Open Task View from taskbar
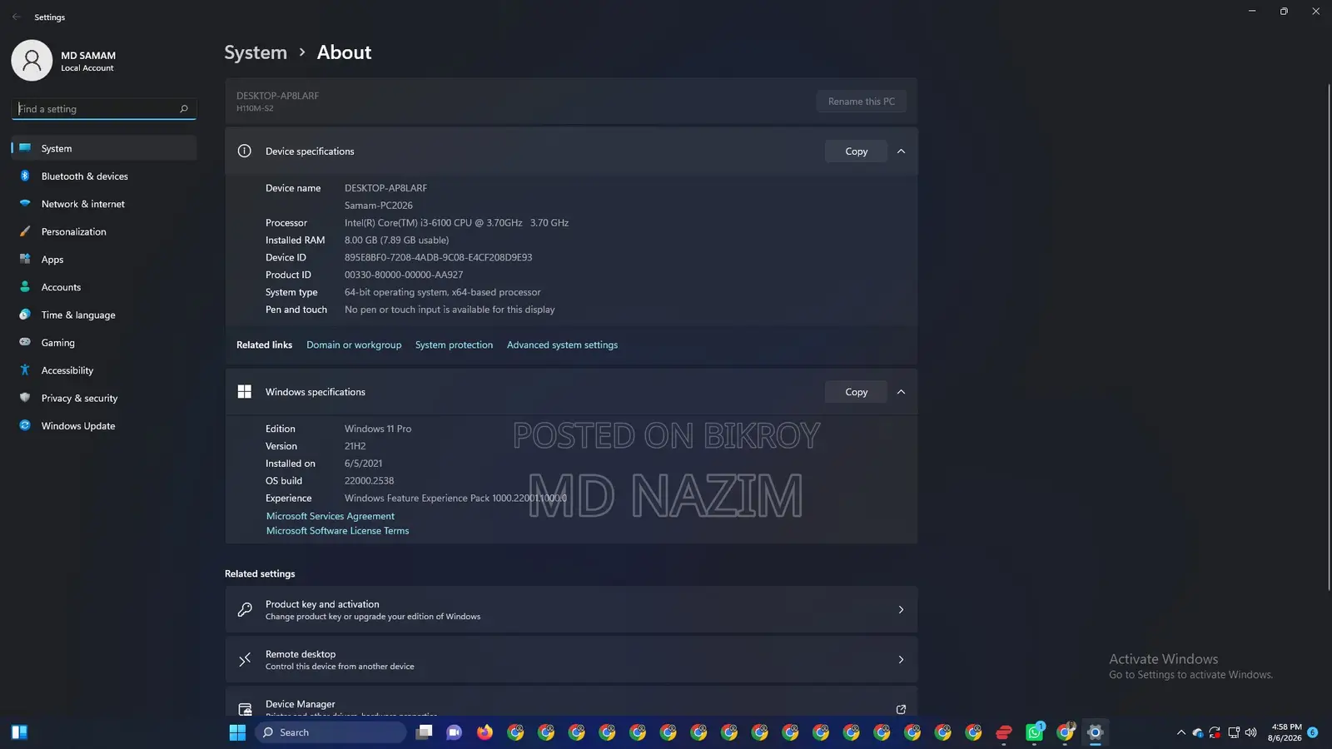 coord(424,732)
